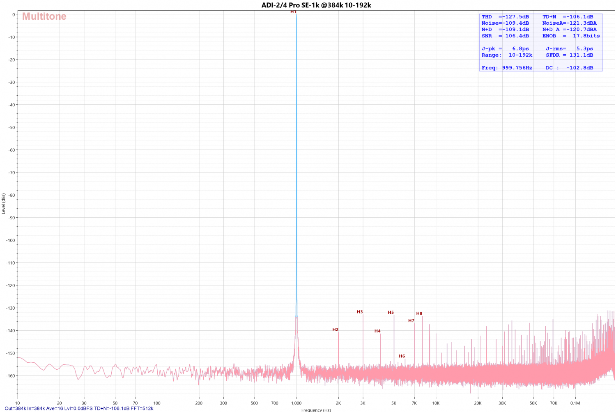The image size is (616, 412).
Task: Select the "J-pk = 6.8ps" jitter reading
Action: (505, 48)
